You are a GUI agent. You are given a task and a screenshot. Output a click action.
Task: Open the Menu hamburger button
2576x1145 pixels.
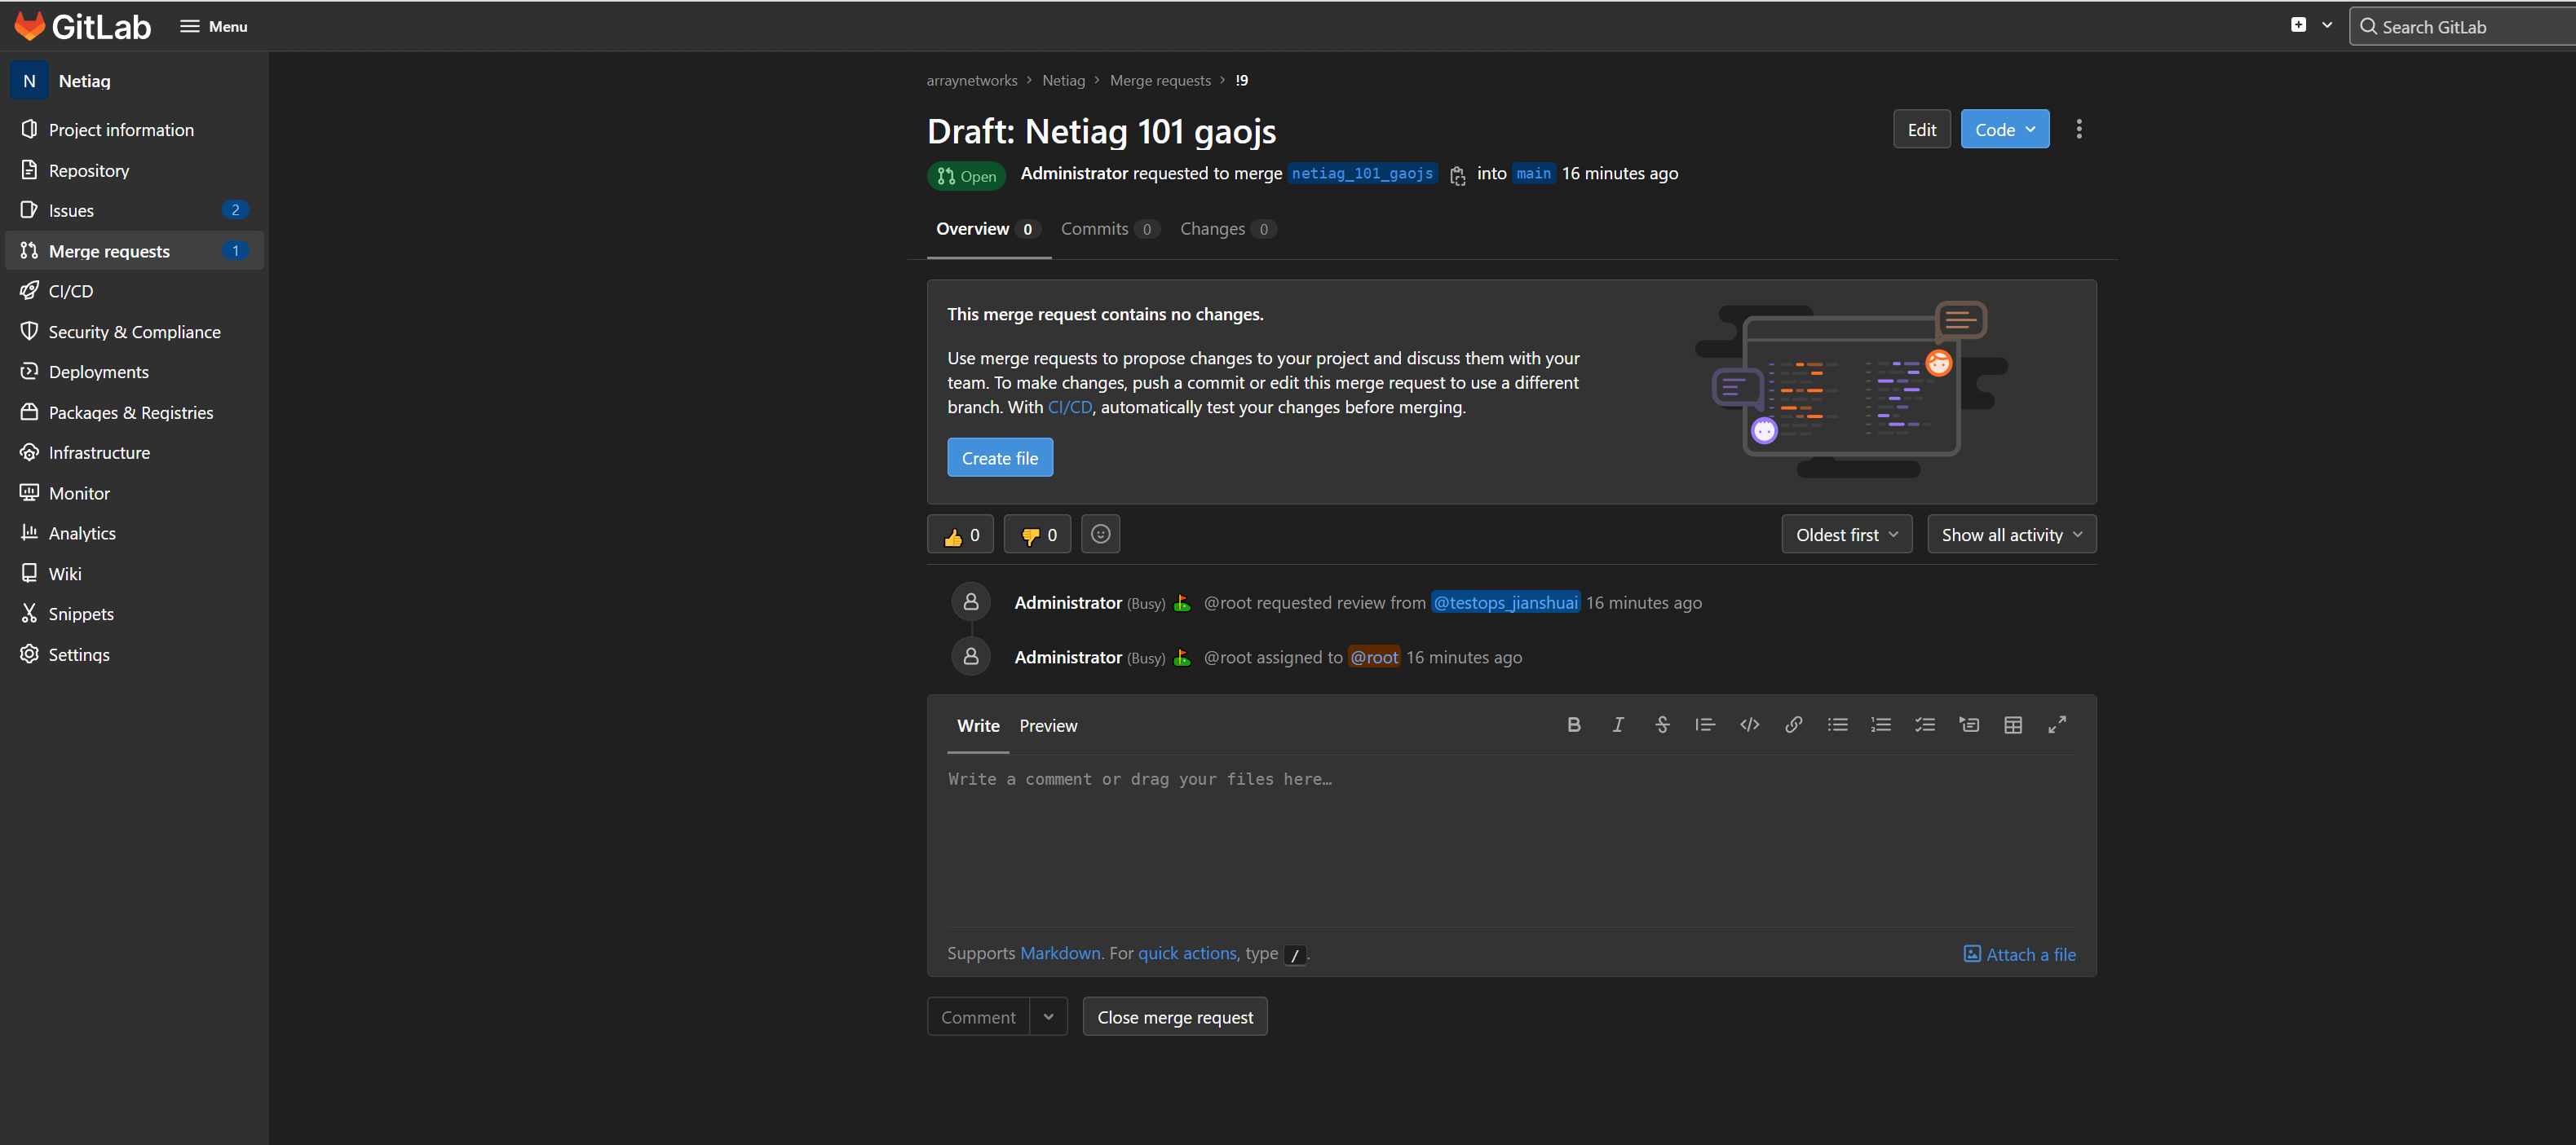tap(213, 26)
